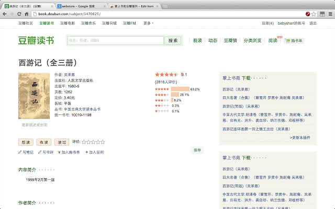Click the 豆瓣读书 logo
Image resolution: width=335 pixels, height=209 pixels.
pos(36,41)
